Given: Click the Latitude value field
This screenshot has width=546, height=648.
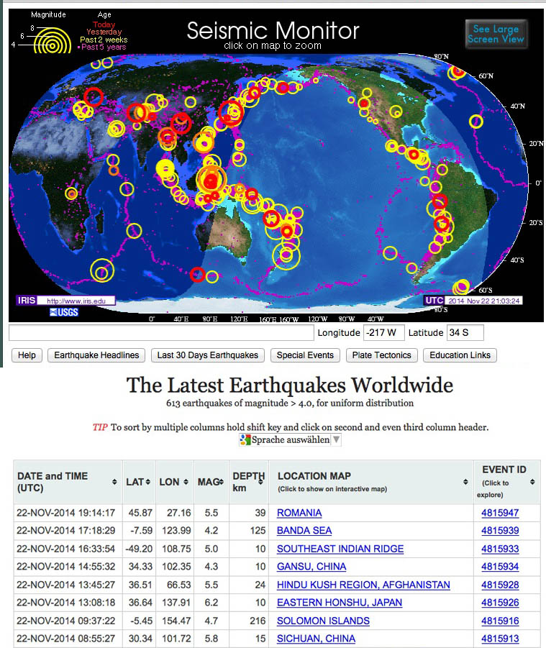Looking at the screenshot, I should (x=465, y=333).
